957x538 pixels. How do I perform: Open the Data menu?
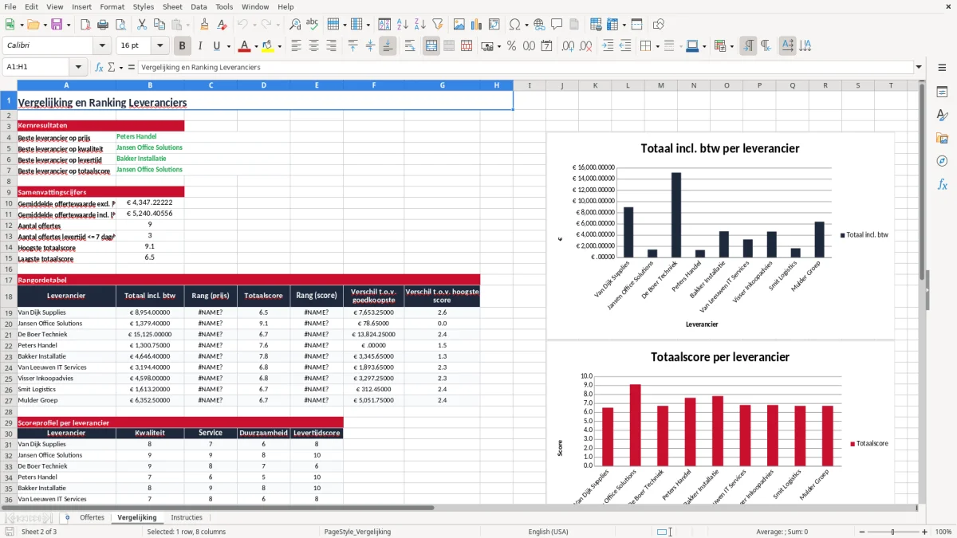click(199, 6)
